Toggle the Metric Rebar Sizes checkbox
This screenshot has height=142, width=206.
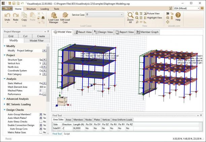pos(41,132)
